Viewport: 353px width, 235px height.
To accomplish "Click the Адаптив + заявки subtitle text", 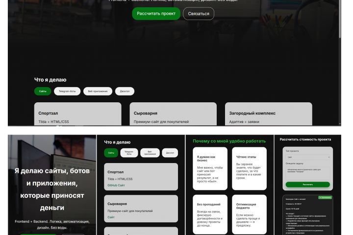I will 244,121.
